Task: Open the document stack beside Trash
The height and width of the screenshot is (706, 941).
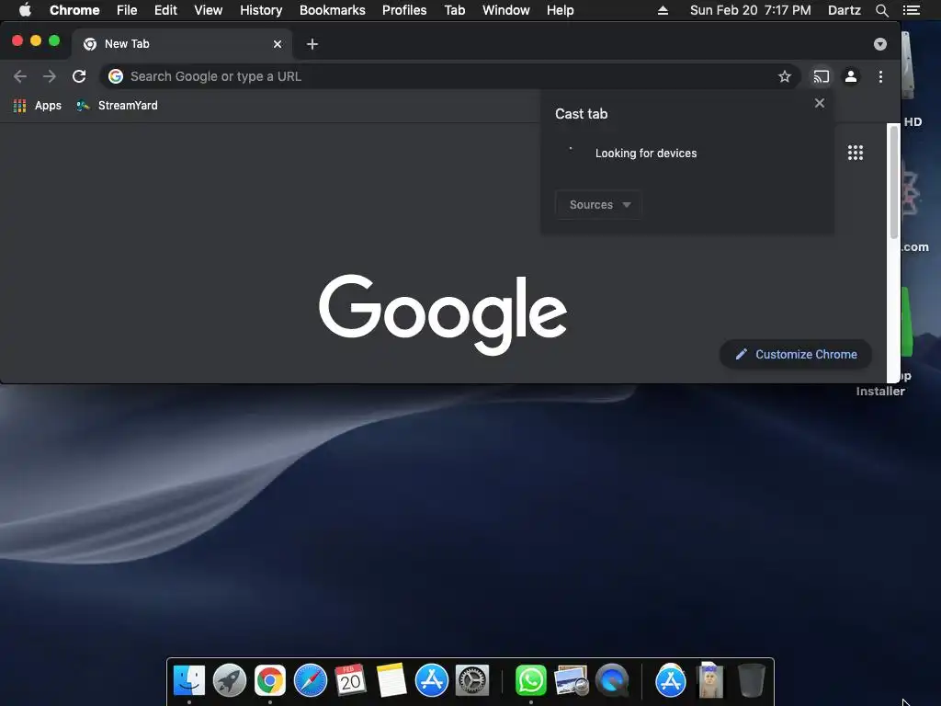Action: point(710,681)
